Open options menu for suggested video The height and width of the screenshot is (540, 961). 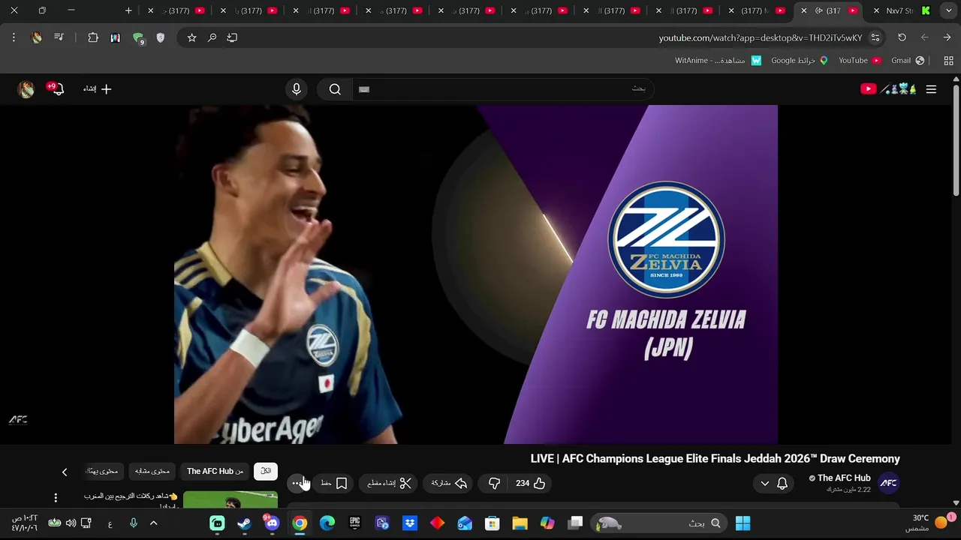click(56, 498)
